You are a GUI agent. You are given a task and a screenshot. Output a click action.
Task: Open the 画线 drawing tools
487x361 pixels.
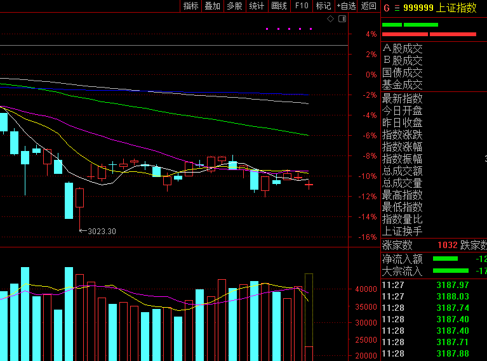click(279, 6)
